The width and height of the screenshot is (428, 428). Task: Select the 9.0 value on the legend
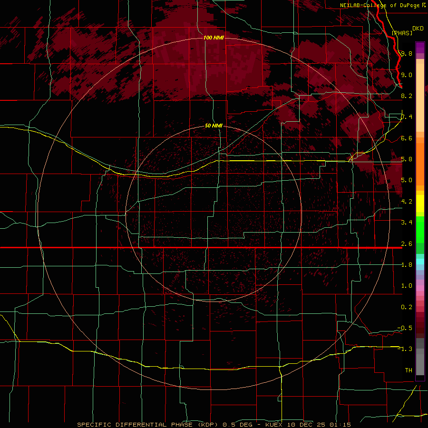(x=407, y=75)
